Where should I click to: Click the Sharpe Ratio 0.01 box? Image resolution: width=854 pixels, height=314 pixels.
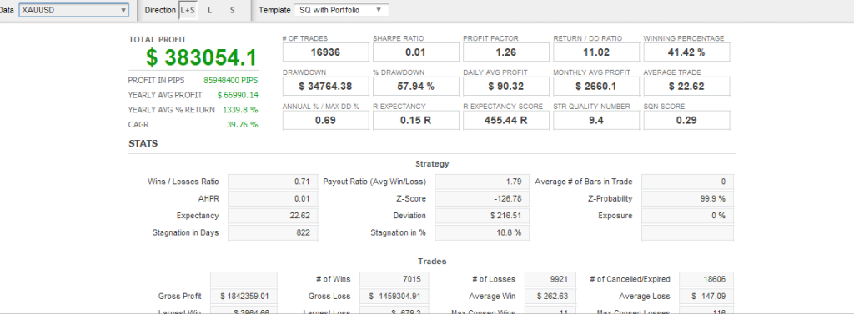(x=416, y=52)
